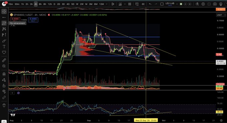Expand the indicators favorites dropdown arrow
This screenshot has height=123, width=227.
(x=125, y=4)
